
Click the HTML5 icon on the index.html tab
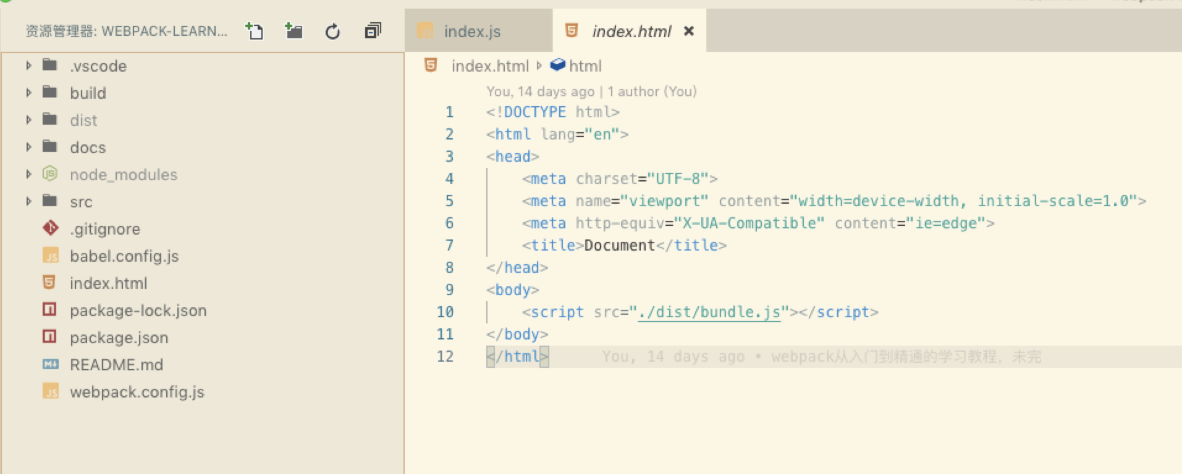[572, 30]
